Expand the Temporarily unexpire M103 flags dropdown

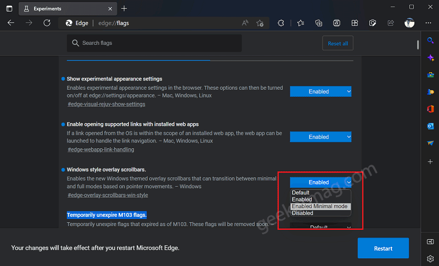pos(320,226)
